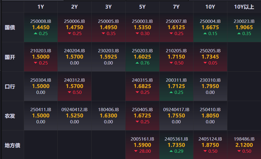Select the 10Y以上 column header

(x=244, y=7)
